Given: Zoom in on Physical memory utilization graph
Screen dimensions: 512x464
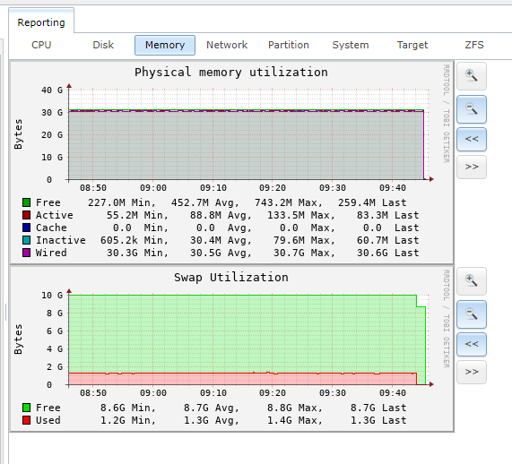Looking at the screenshot, I should (471, 76).
